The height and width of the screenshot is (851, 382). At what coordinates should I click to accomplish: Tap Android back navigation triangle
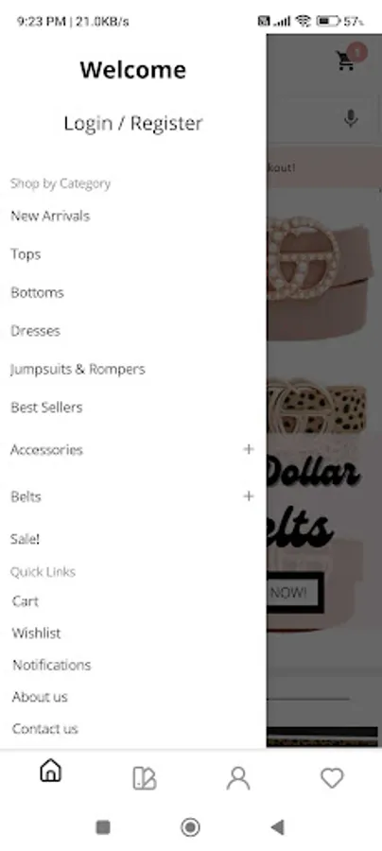click(277, 827)
